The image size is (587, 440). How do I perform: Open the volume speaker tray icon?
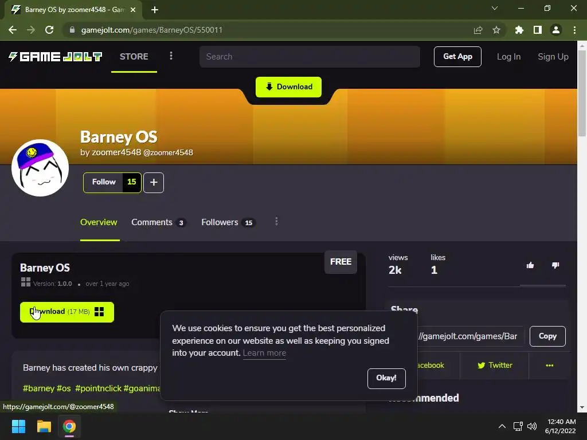point(532,426)
